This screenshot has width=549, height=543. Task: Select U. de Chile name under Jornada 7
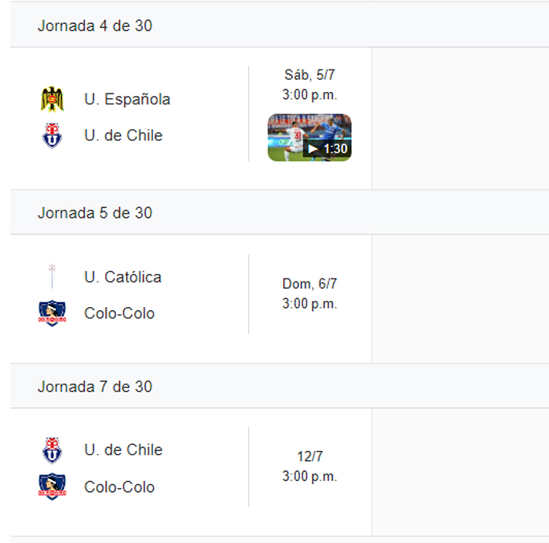click(123, 450)
